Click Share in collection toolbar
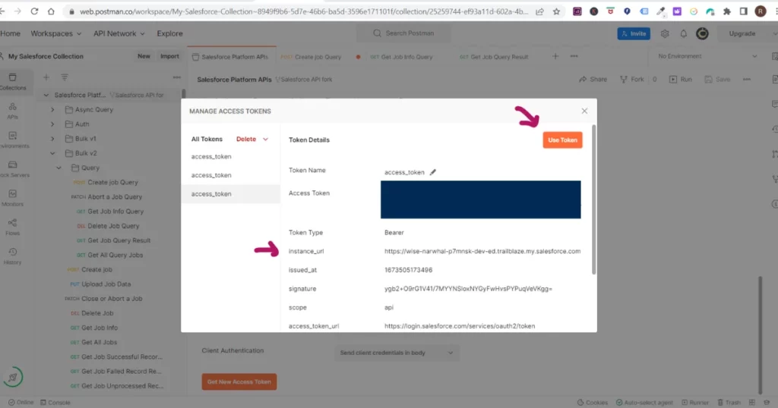The image size is (778, 408). [593, 79]
